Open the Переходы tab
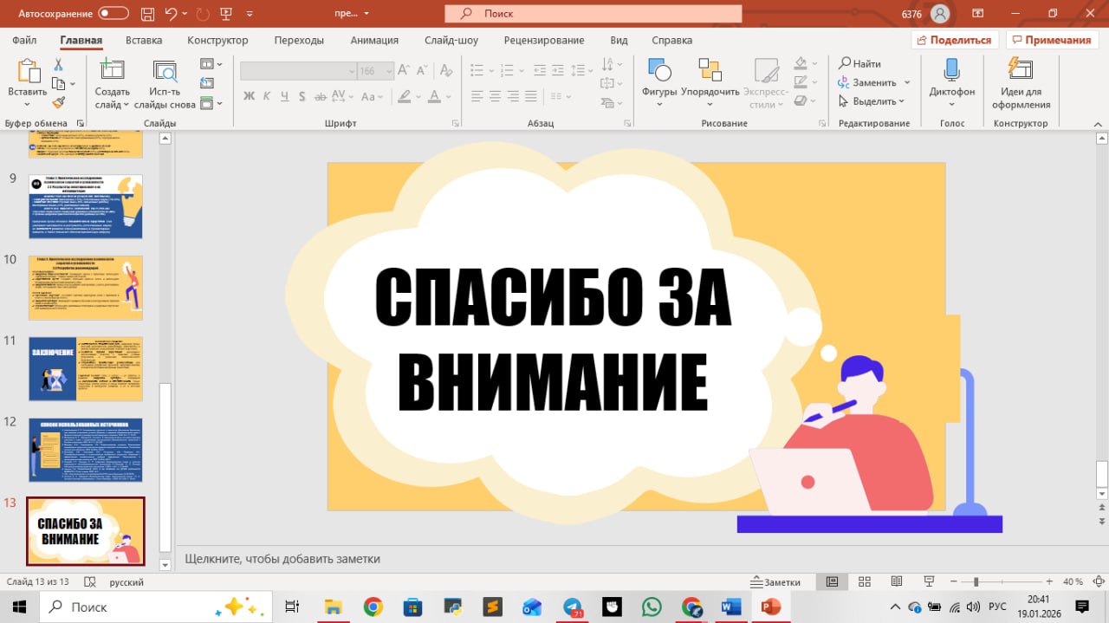 pyautogui.click(x=299, y=40)
